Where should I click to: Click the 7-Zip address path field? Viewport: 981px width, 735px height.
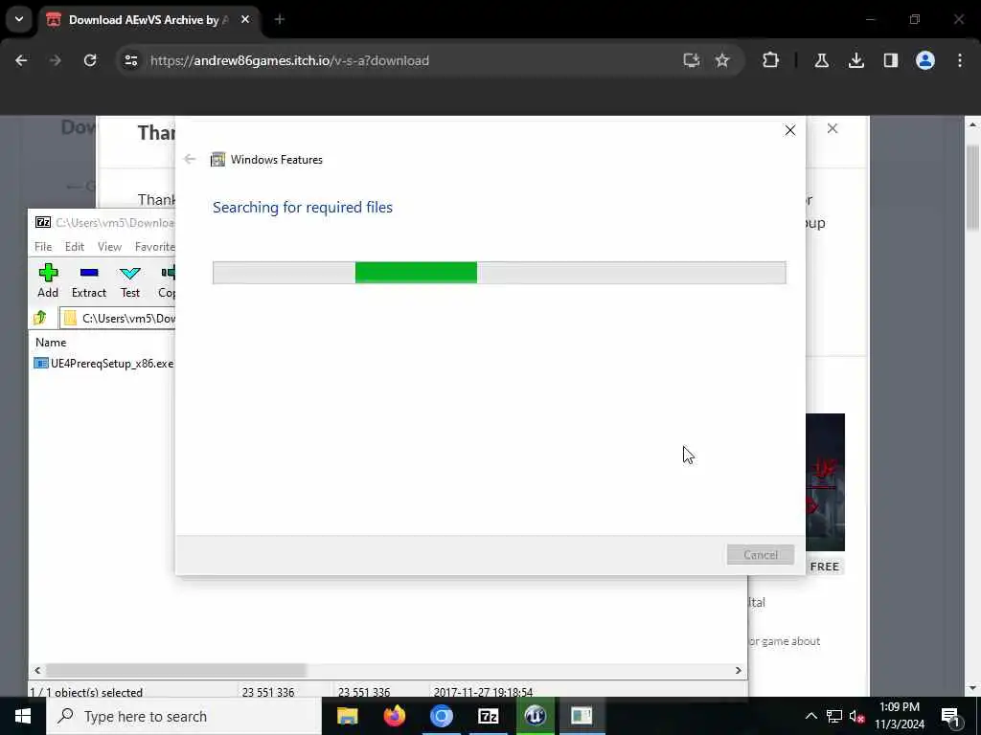click(x=119, y=318)
